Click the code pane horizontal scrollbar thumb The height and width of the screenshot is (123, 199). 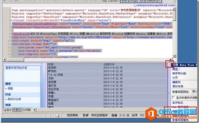tap(15, 60)
